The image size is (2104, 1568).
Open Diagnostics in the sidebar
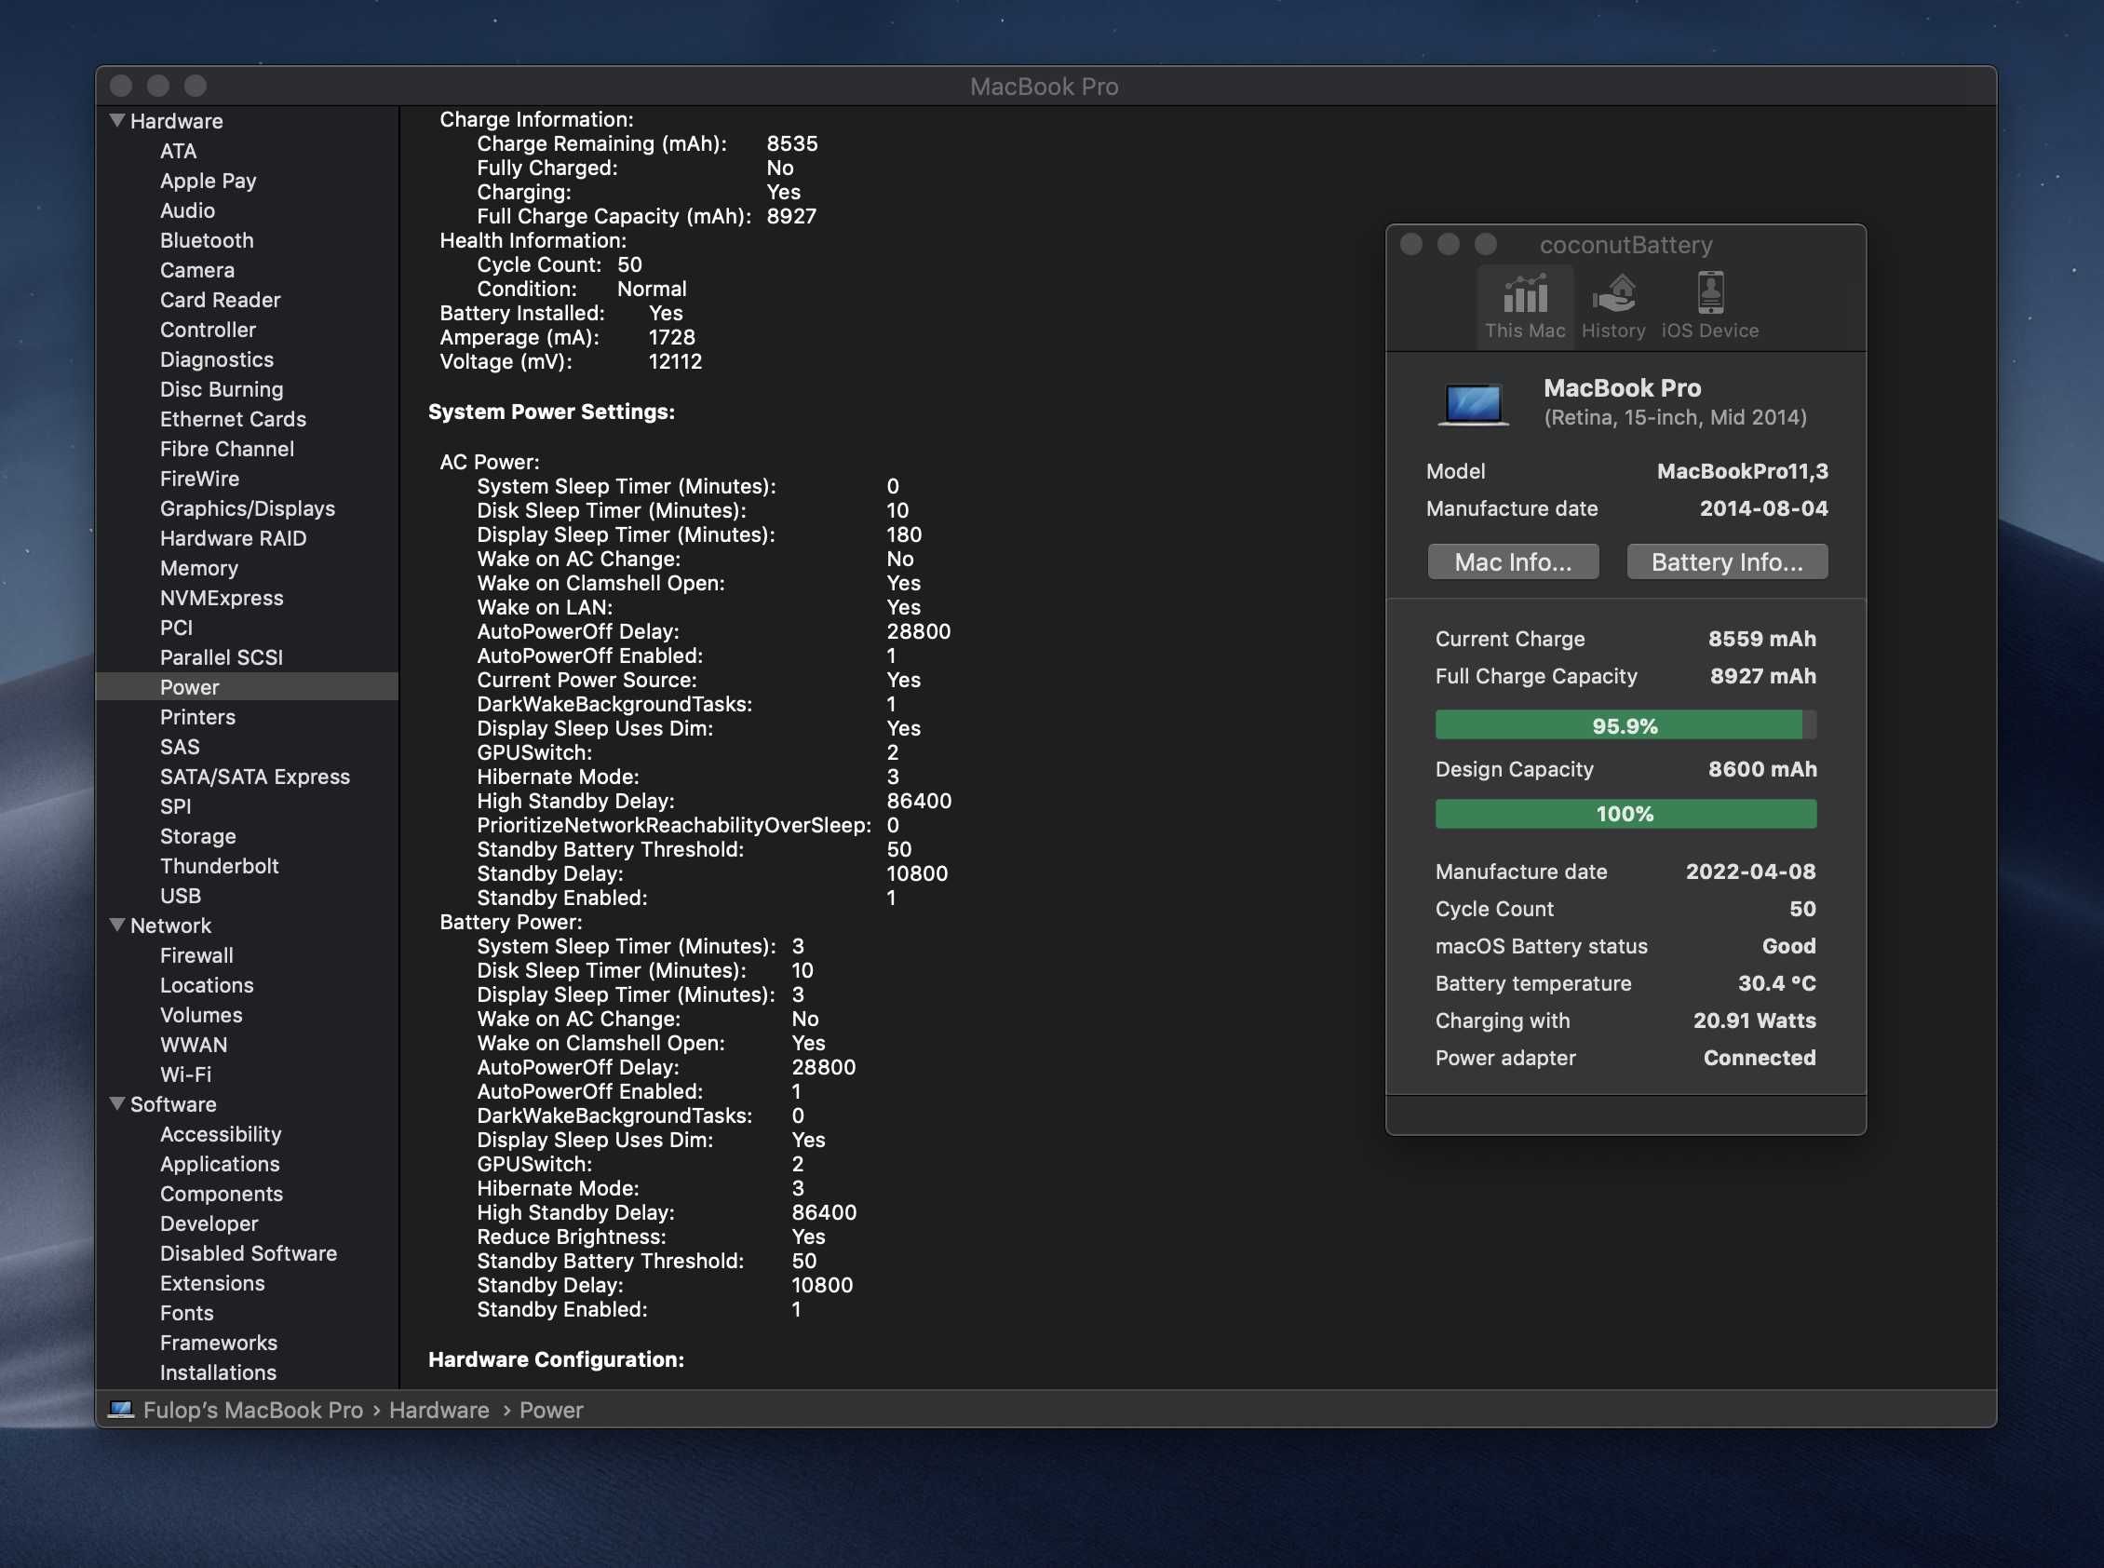pyautogui.click(x=216, y=359)
